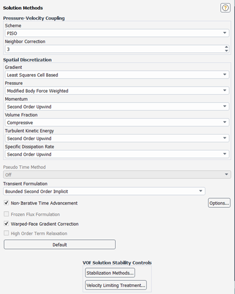The image size is (235, 294).
Task: Open the PISO scheme dropdown
Action: pos(117,33)
